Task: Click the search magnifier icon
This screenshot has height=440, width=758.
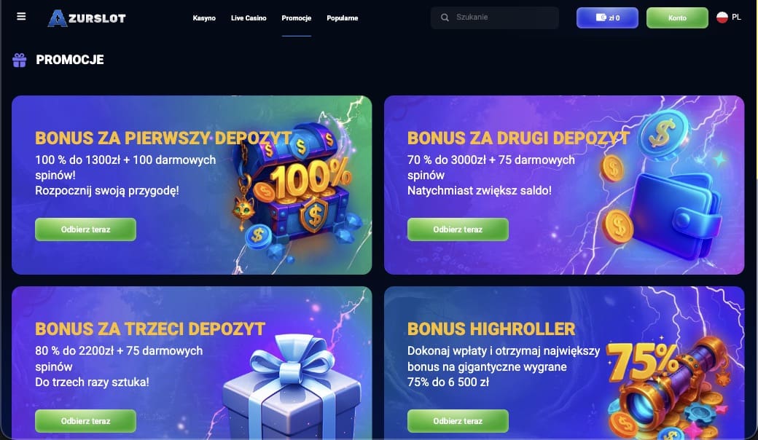Action: coord(445,17)
